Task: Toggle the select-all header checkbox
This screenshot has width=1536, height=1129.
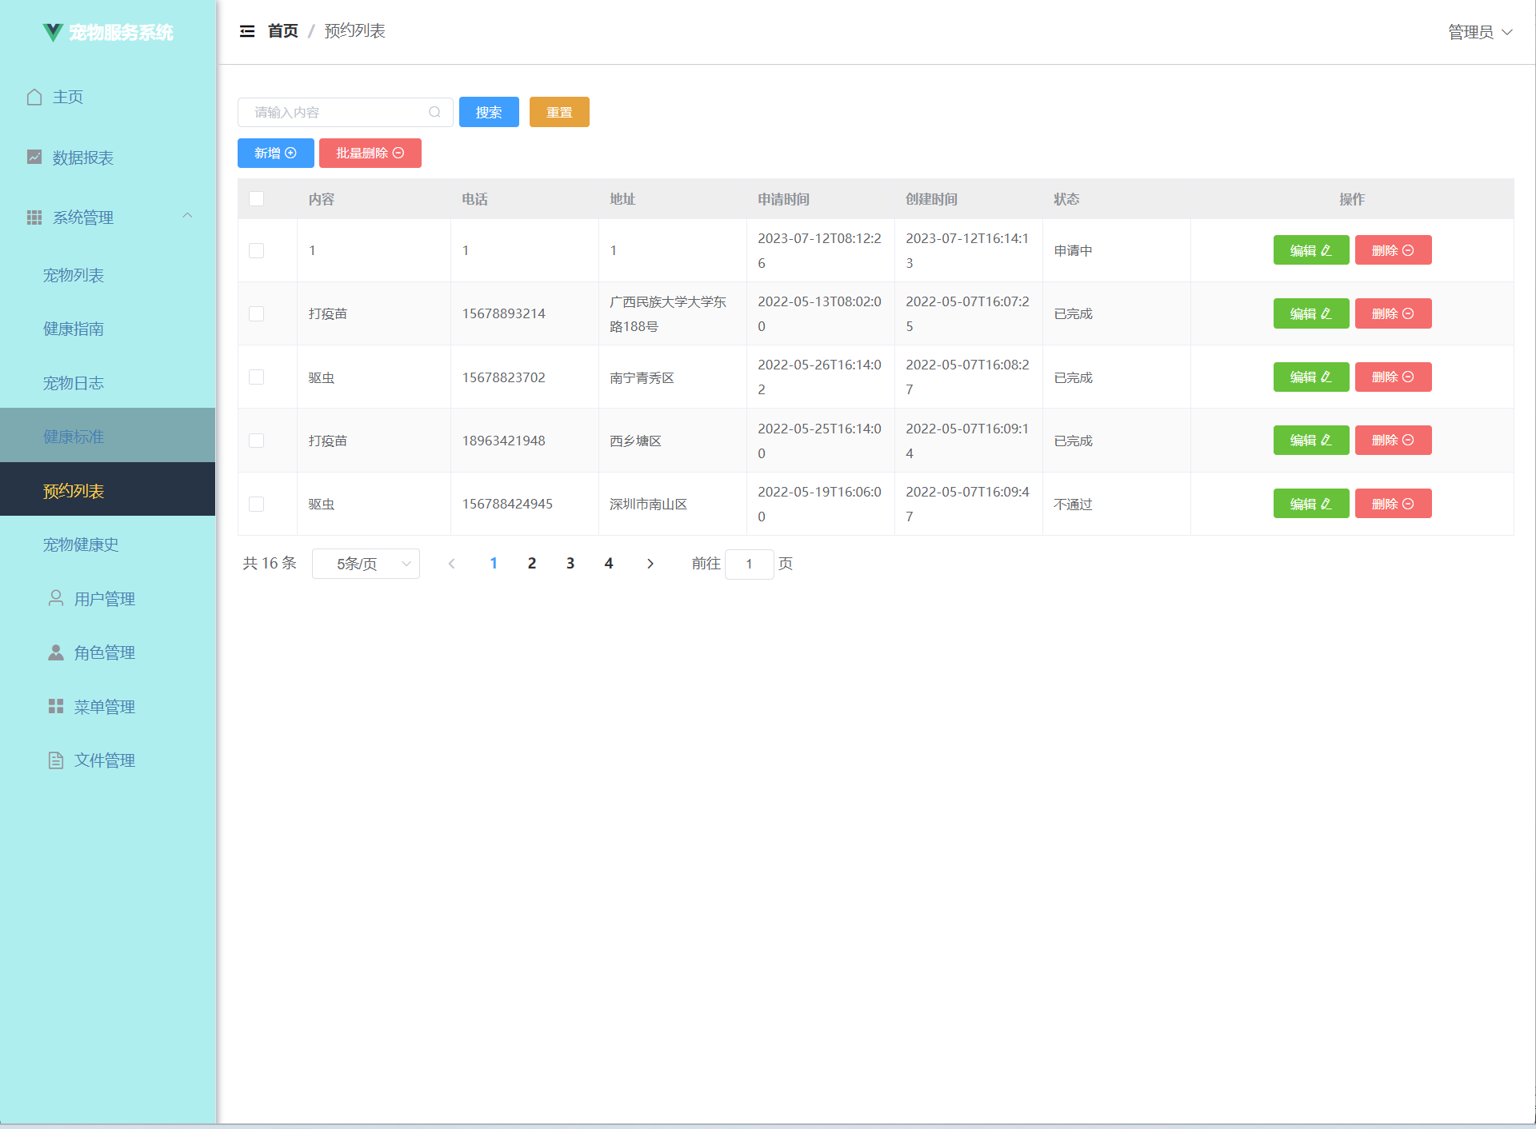Action: click(256, 198)
